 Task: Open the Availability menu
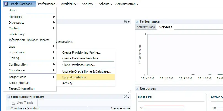(70, 4)
